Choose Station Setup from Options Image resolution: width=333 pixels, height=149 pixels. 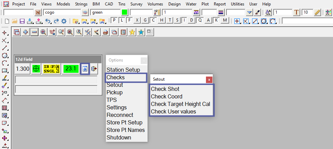(123, 70)
